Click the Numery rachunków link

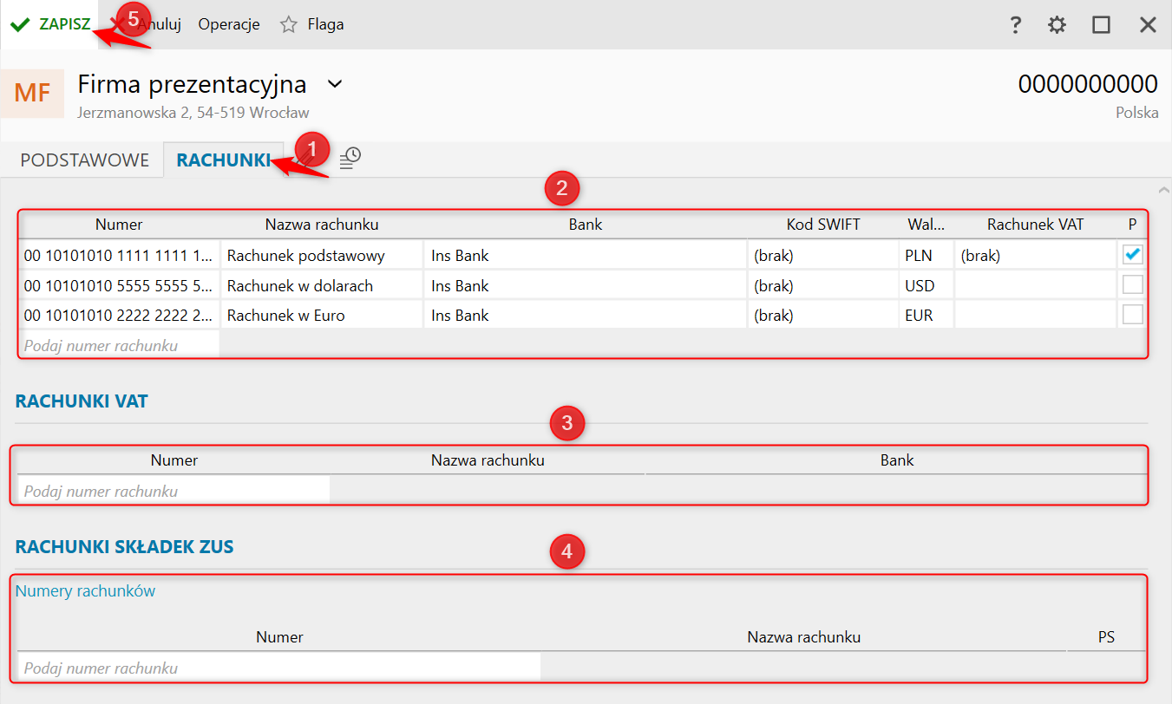[x=85, y=591]
